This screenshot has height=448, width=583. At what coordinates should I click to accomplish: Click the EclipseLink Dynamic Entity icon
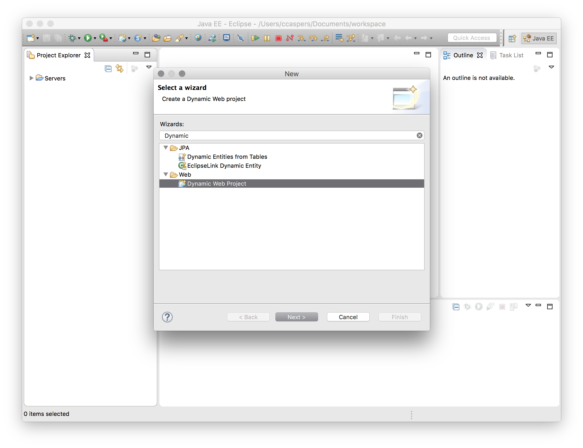click(182, 165)
